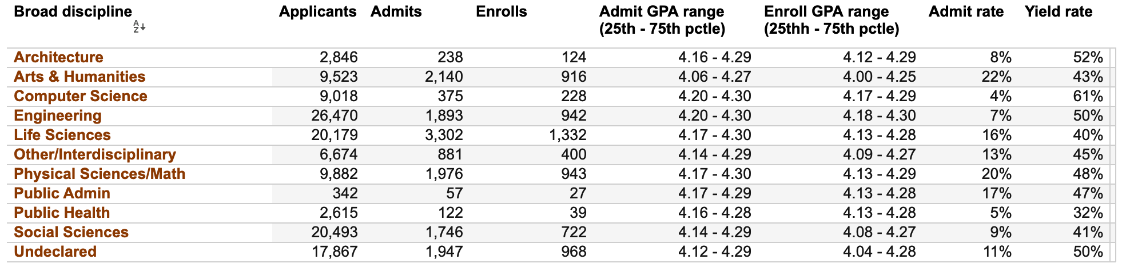Click the Broad discipline column header

point(73,12)
